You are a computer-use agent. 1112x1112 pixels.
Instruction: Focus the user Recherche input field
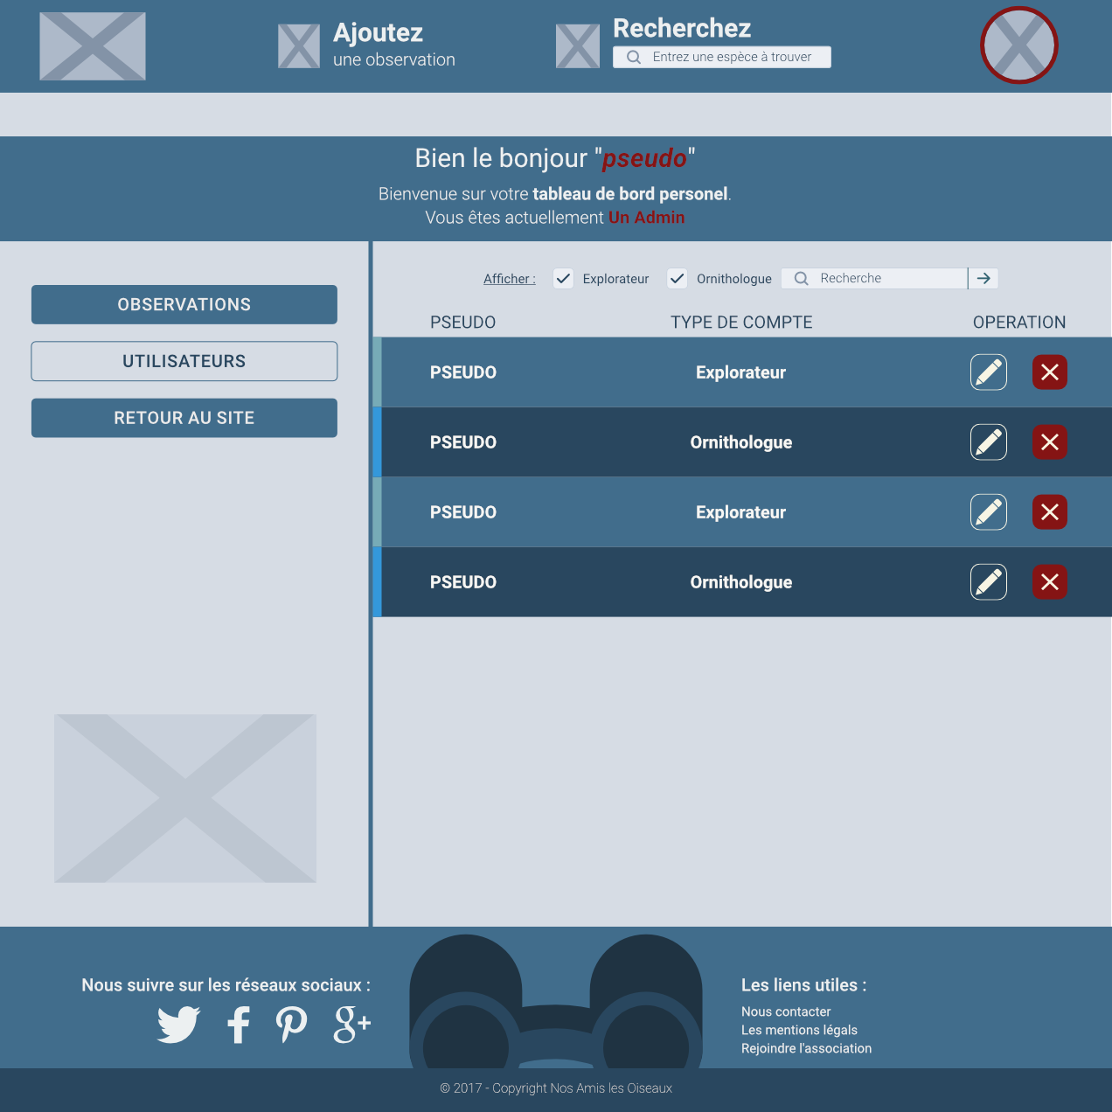click(x=874, y=278)
